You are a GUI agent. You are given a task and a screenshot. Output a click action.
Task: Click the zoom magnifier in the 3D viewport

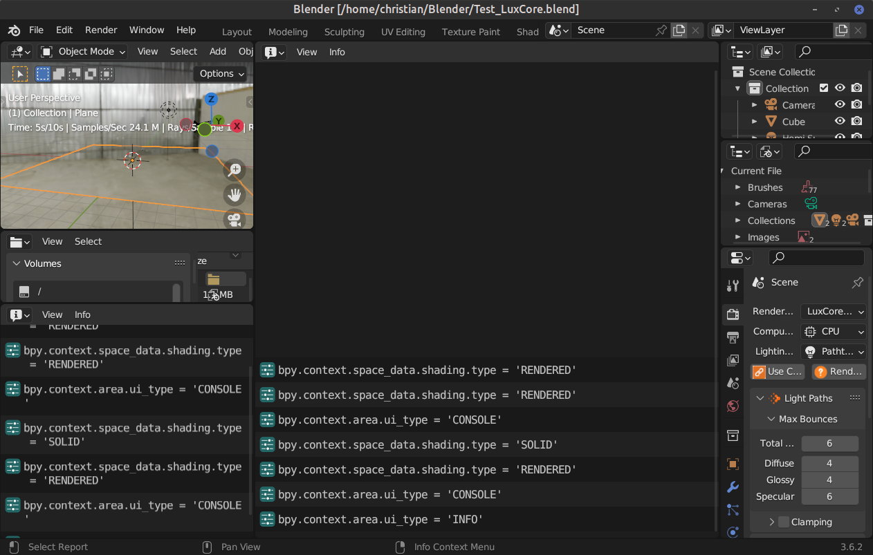coord(235,169)
